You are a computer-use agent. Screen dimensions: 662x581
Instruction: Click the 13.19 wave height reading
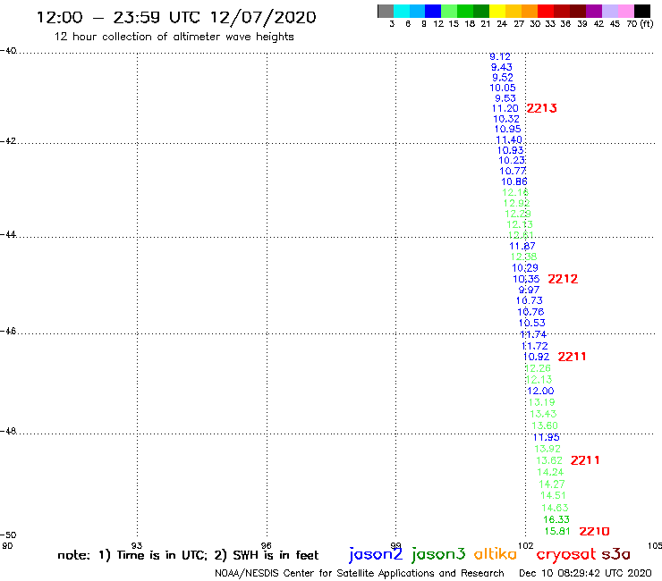(541, 402)
